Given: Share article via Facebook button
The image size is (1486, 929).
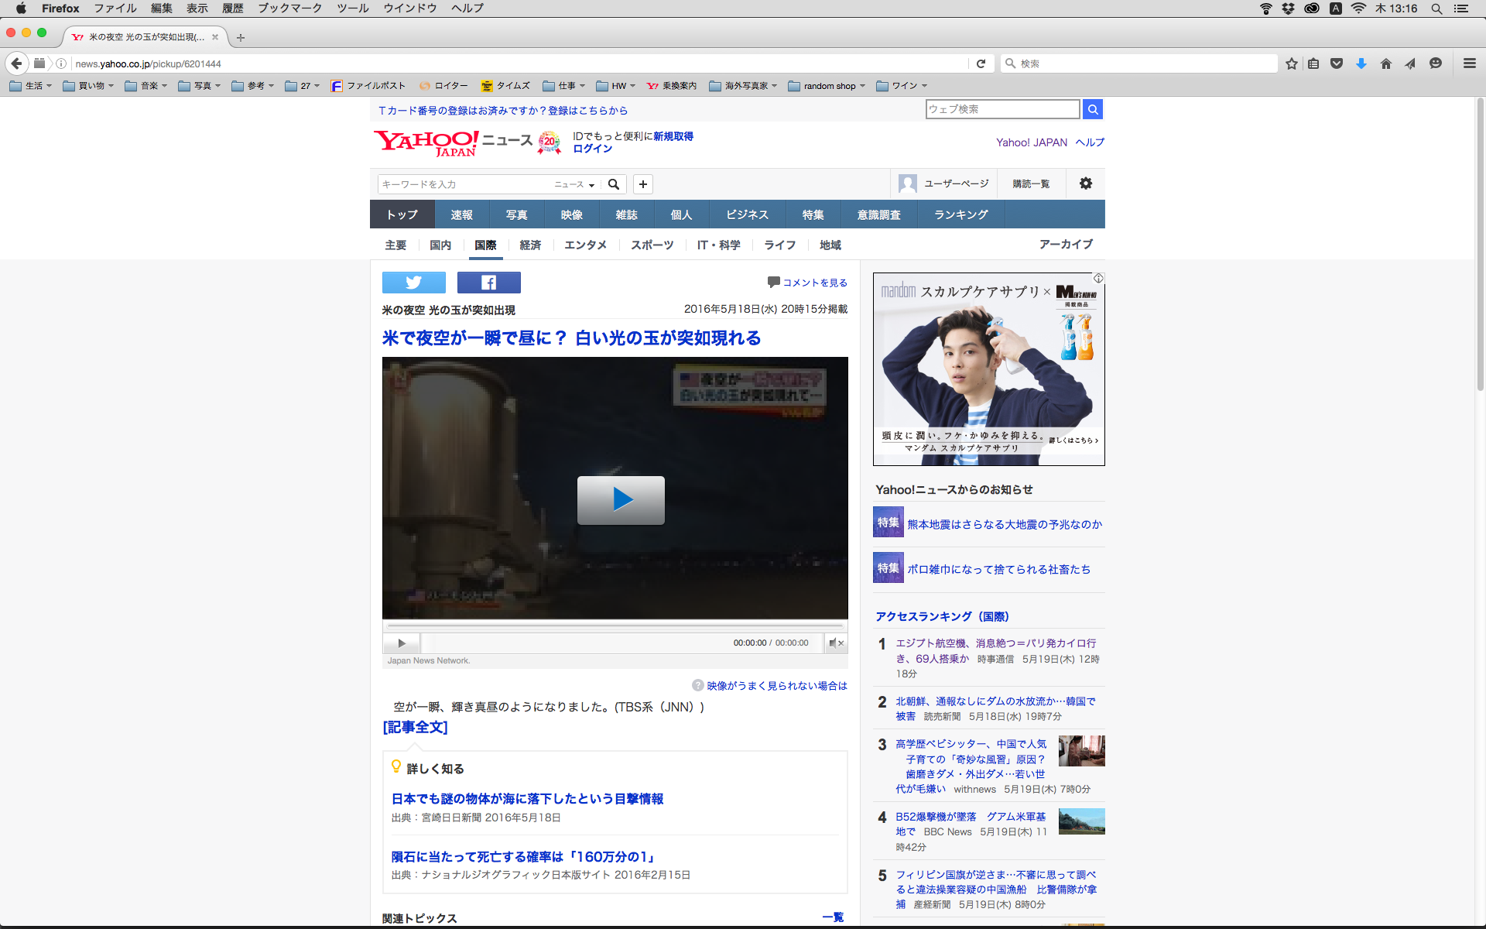Looking at the screenshot, I should 488,283.
